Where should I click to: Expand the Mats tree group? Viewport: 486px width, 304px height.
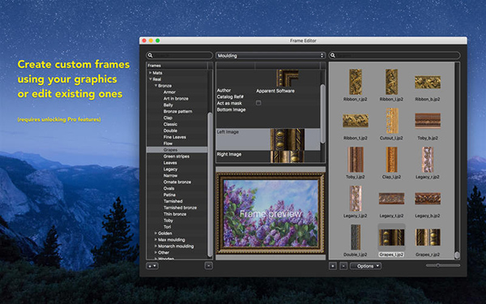point(151,73)
